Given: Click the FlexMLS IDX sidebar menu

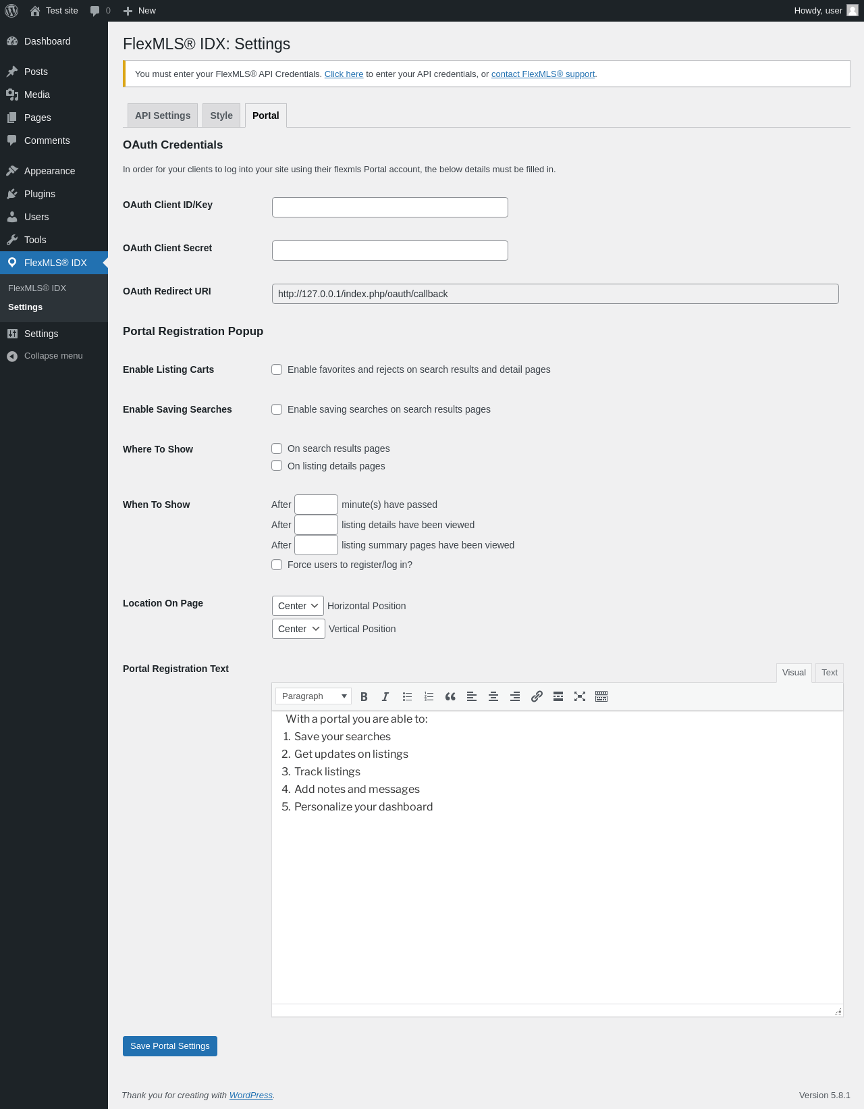Looking at the screenshot, I should click(x=54, y=263).
